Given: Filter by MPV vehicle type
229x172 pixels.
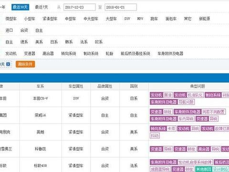Looking at the screenshot, I should (140, 19).
